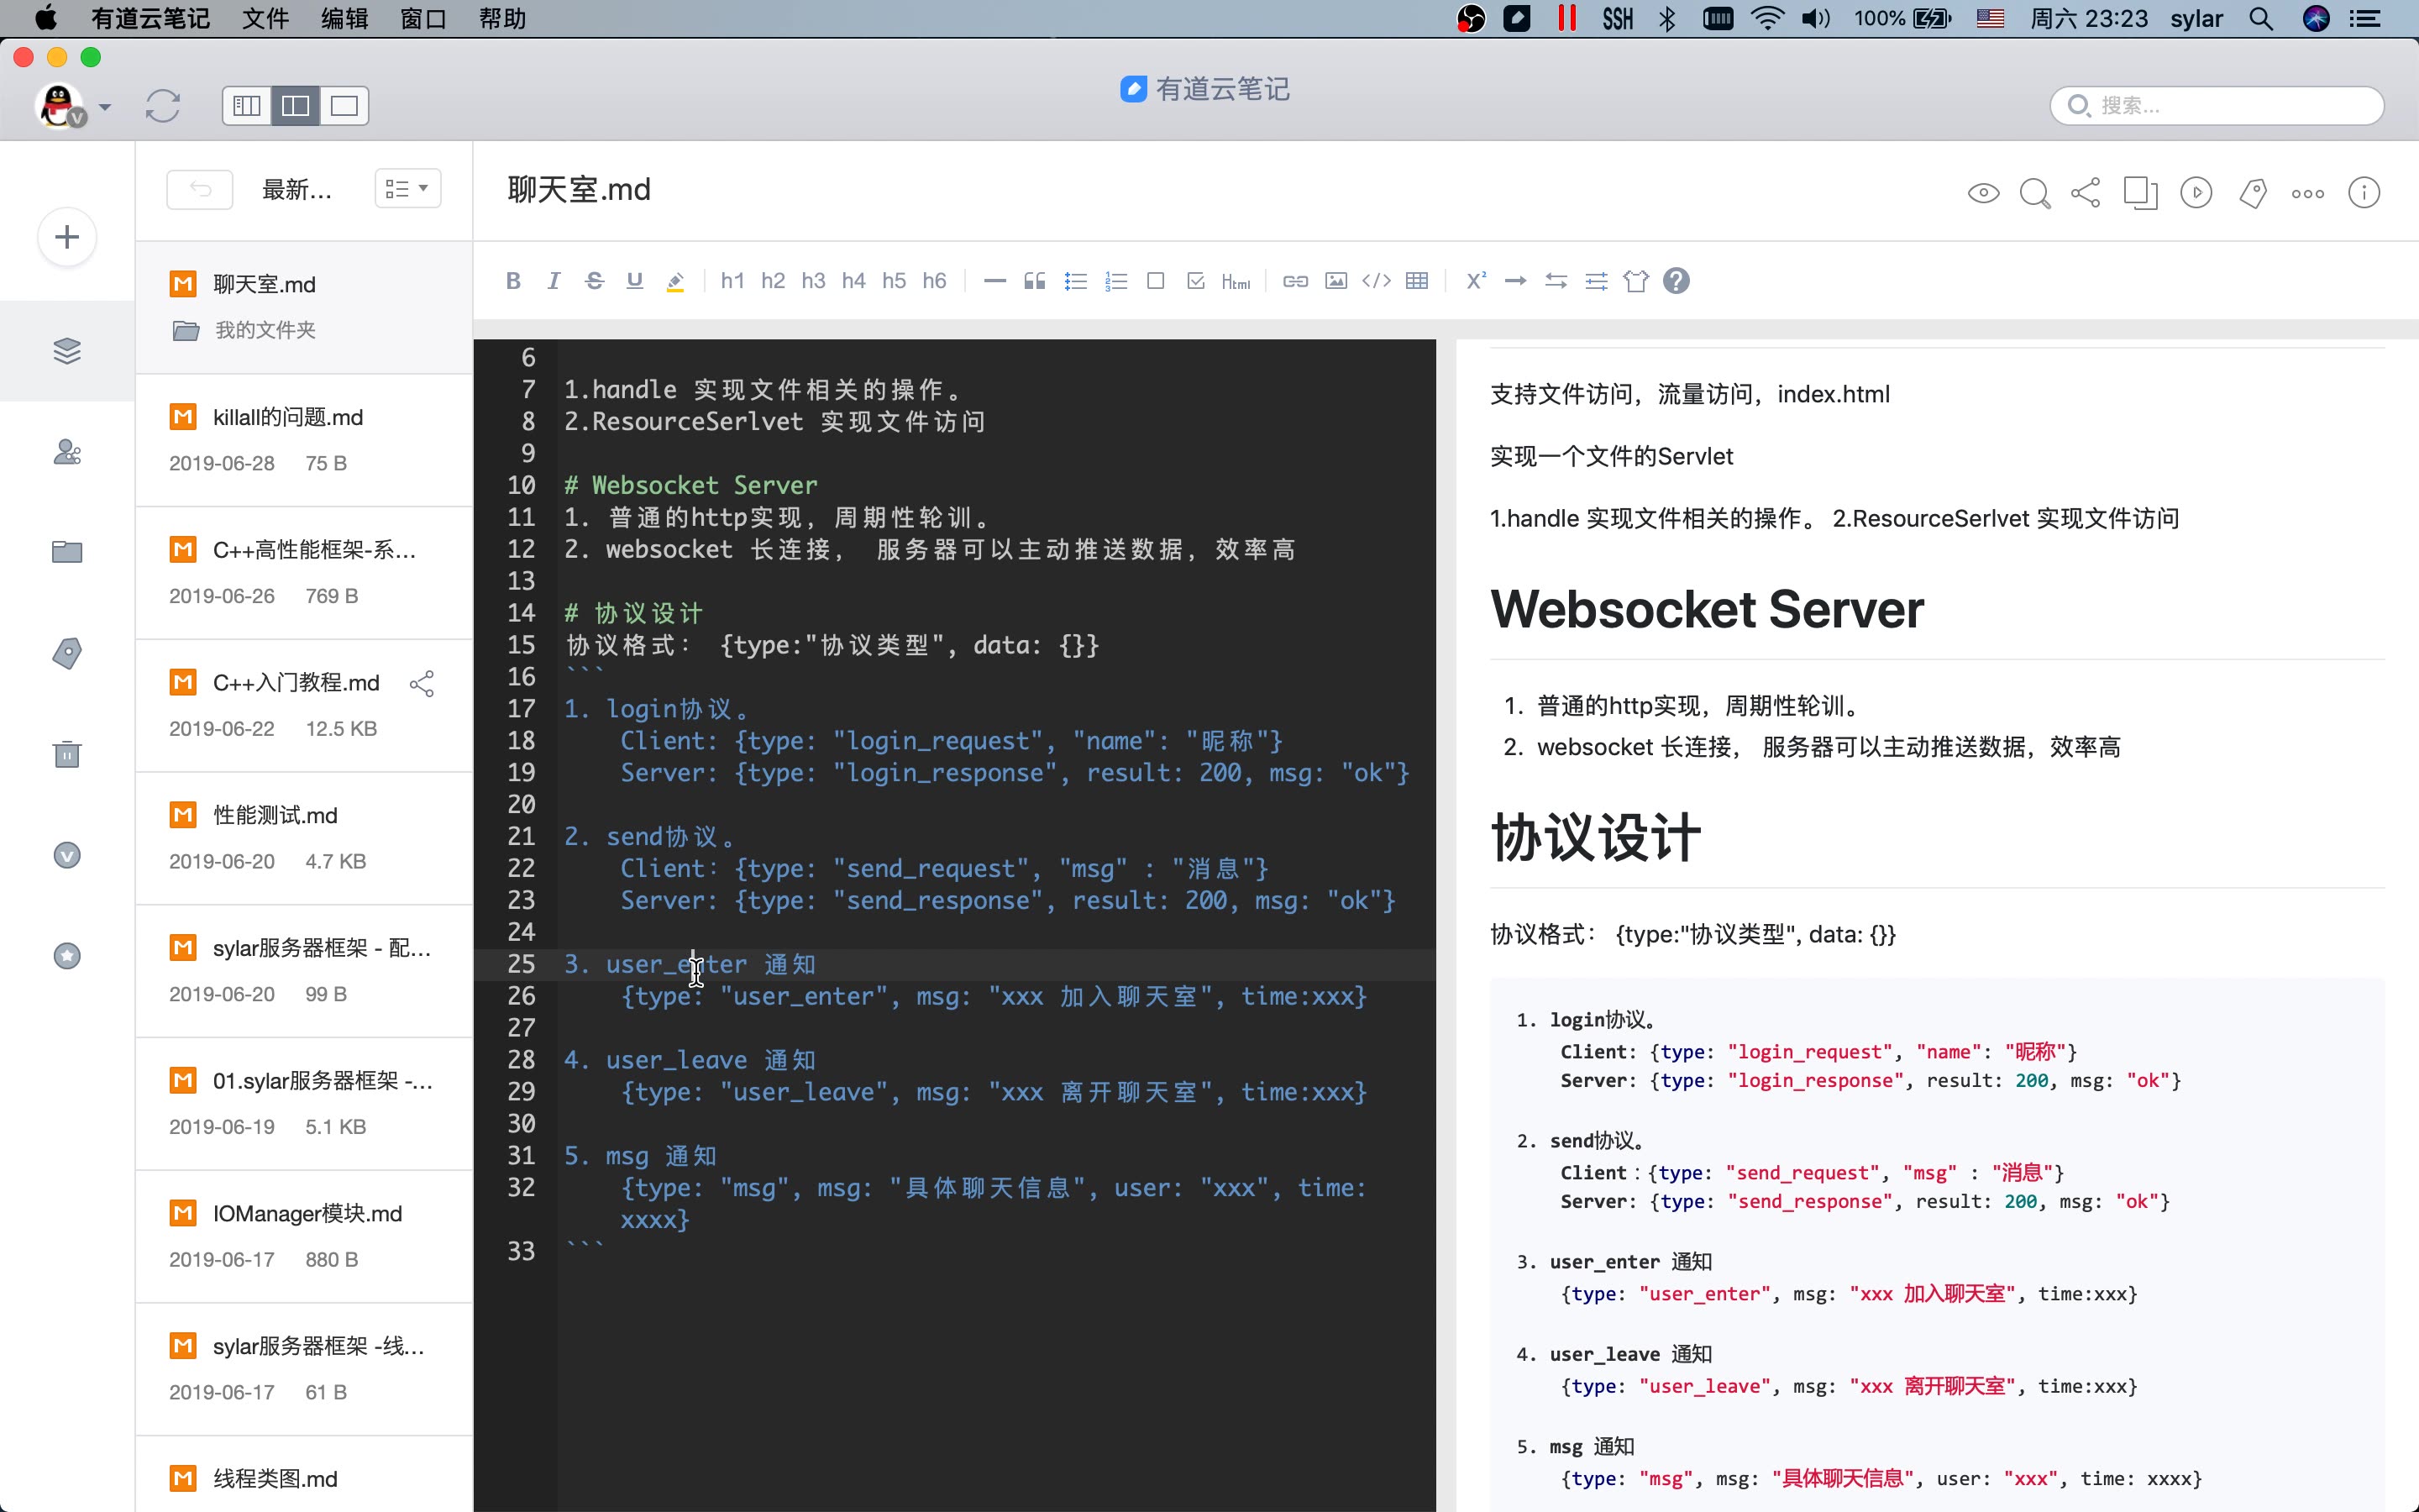Viewport: 2419px width, 1512px height.
Task: Toggle italic formatting
Action: coord(554,281)
